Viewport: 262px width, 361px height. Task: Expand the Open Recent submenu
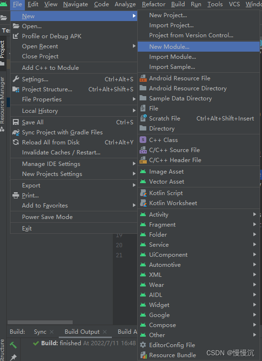pyautogui.click(x=134, y=46)
